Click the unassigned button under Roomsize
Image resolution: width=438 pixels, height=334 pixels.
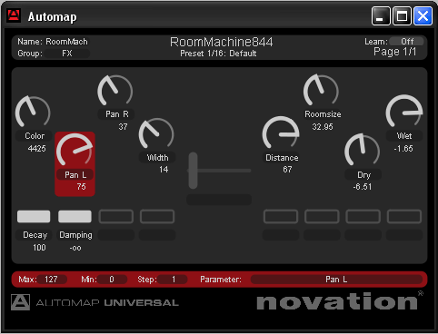322,217
